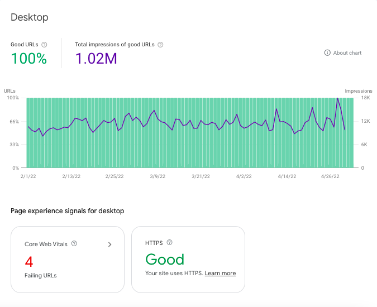Click the red 4 failing URLs count
Viewport: 377px width, 307px height.
29,262
